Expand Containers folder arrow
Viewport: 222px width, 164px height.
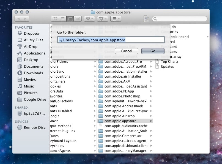click(x=95, y=81)
